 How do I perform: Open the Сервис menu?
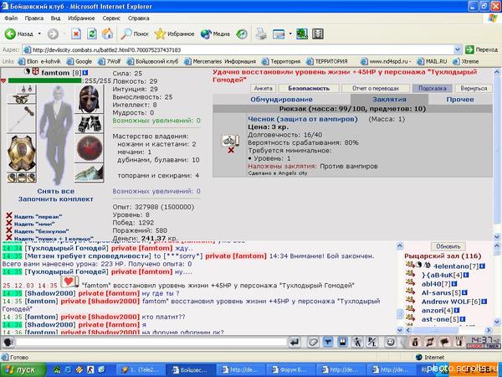pos(111,18)
